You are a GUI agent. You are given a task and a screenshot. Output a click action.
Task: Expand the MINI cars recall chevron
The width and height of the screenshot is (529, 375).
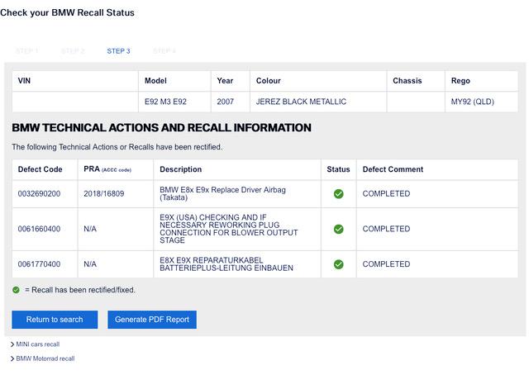pos(12,344)
